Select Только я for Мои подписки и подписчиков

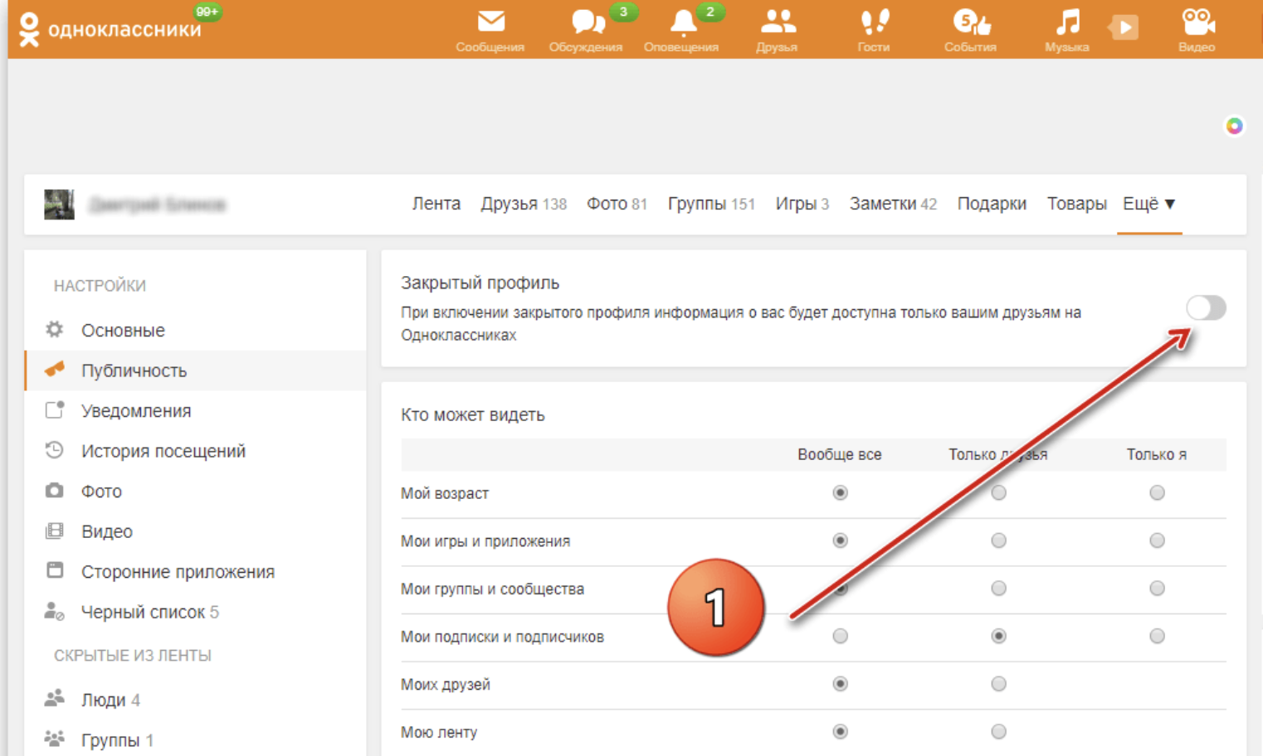click(x=1157, y=636)
